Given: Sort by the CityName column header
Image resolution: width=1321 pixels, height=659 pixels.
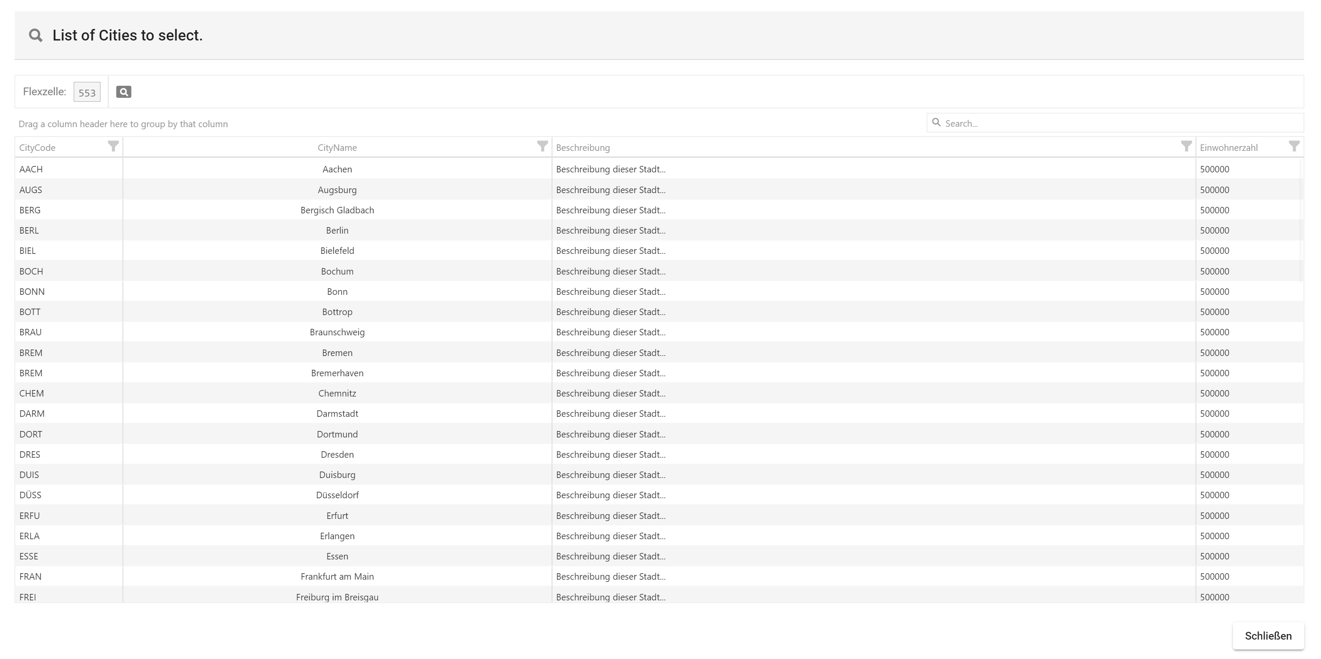Looking at the screenshot, I should 337,147.
